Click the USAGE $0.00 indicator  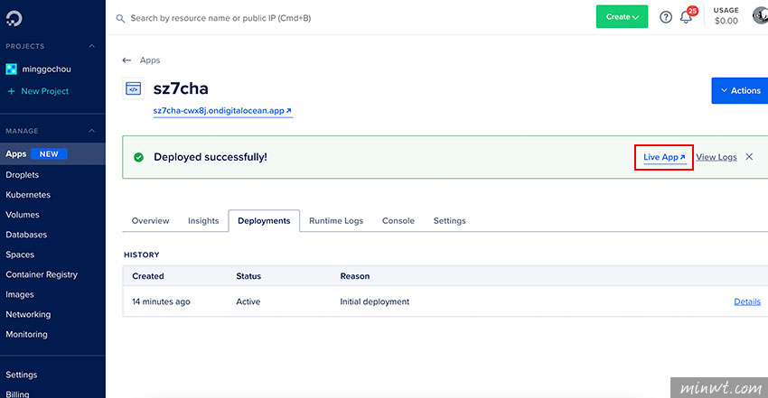(726, 15)
